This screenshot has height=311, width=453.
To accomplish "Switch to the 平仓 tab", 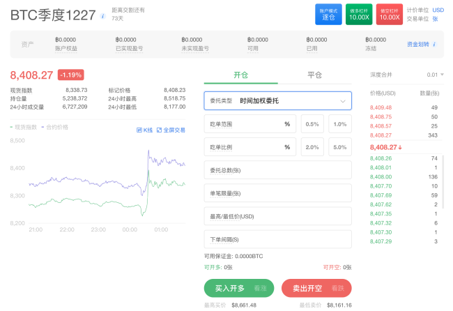I will tap(314, 75).
